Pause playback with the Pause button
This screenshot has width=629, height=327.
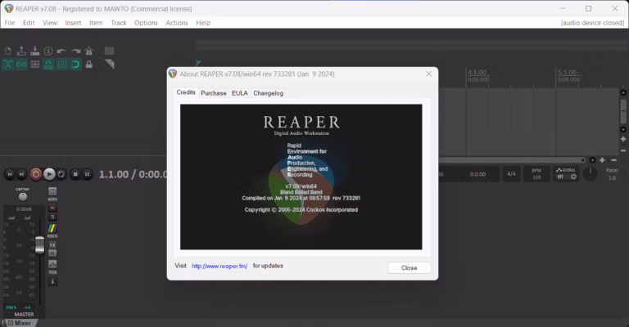click(x=87, y=174)
